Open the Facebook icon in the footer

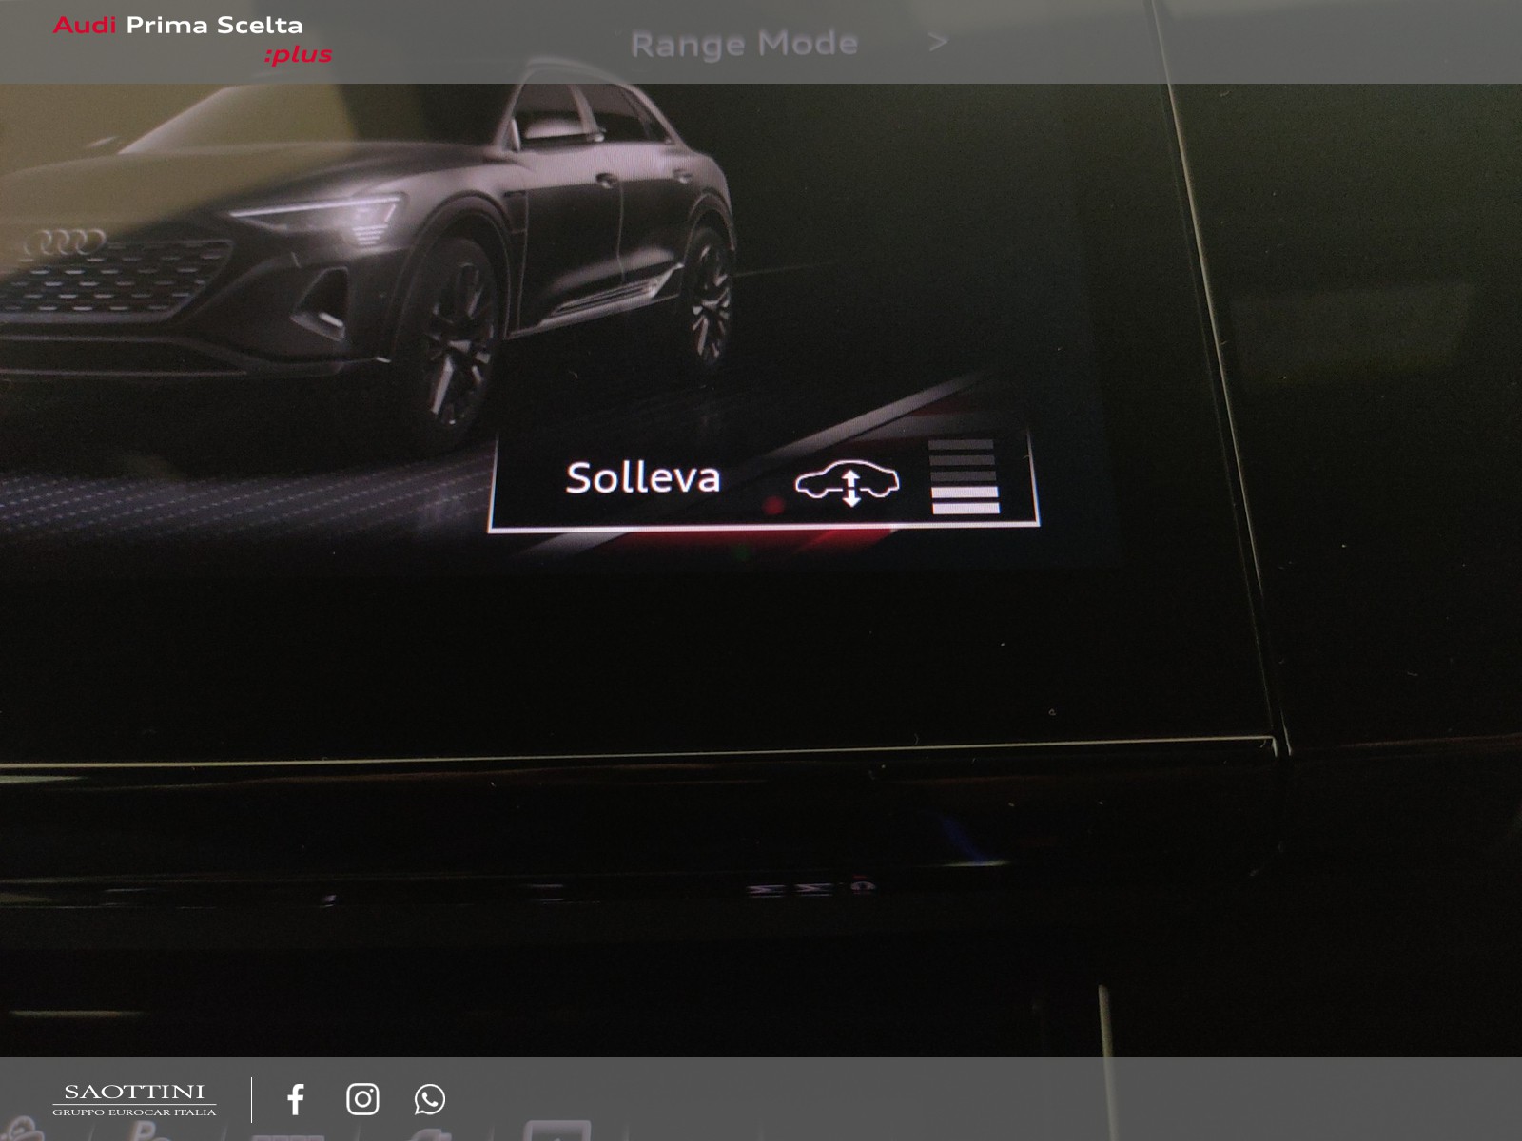[x=296, y=1099]
